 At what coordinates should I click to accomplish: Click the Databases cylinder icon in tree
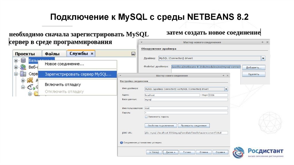click(23, 60)
